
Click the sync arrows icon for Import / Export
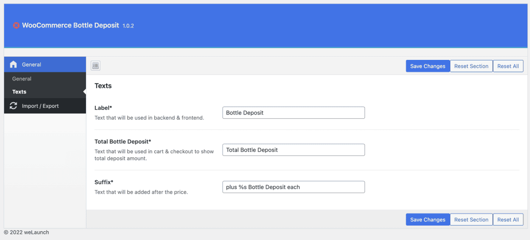13,106
